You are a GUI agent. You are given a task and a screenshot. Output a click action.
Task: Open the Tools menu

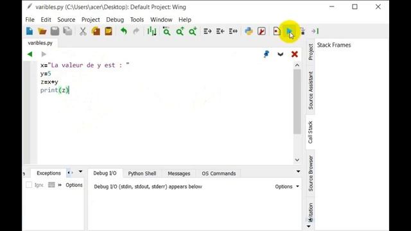point(137,20)
